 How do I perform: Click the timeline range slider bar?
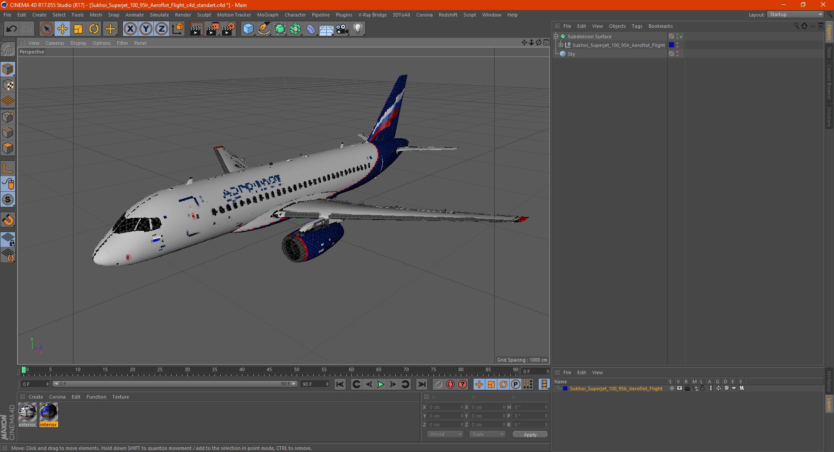[175, 384]
